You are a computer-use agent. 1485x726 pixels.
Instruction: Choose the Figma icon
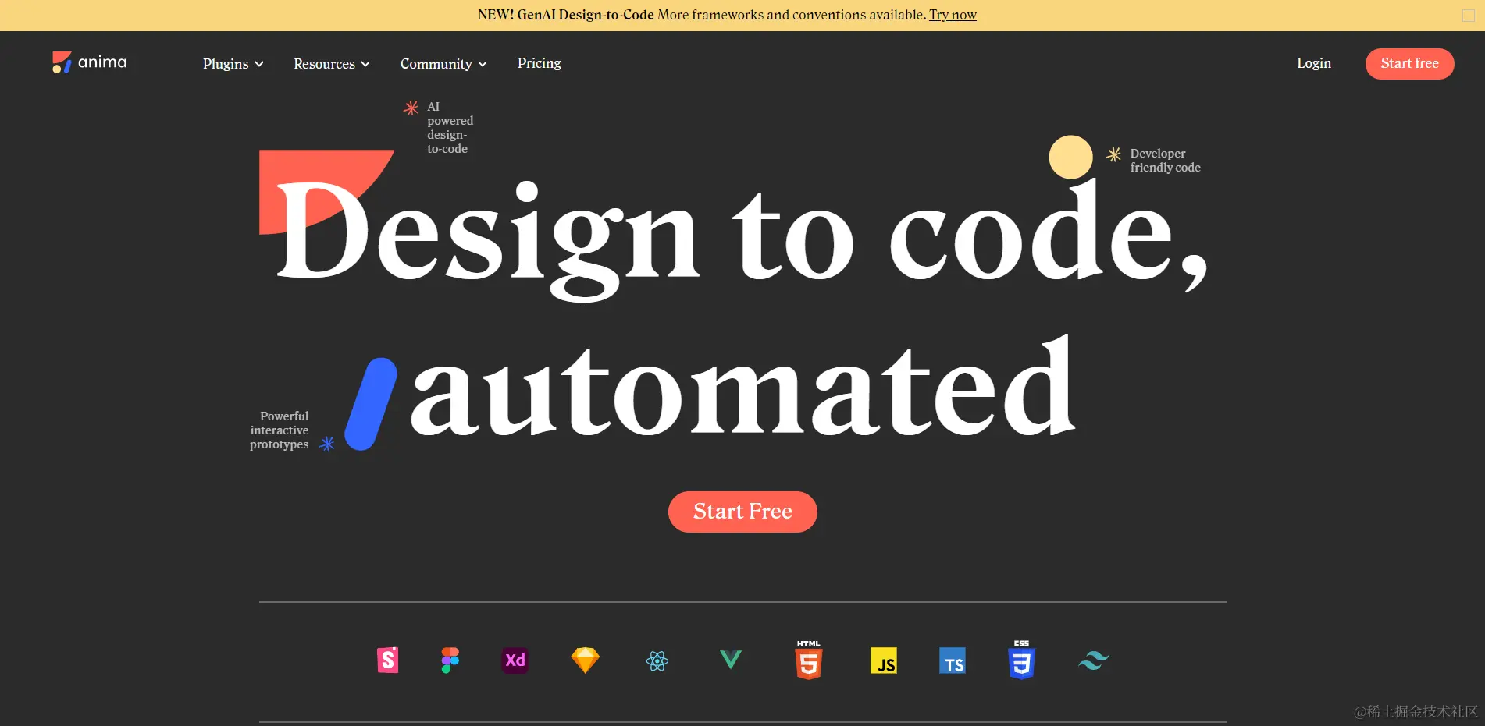click(450, 660)
